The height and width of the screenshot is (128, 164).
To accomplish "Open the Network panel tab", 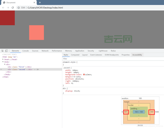I will [45, 51].
